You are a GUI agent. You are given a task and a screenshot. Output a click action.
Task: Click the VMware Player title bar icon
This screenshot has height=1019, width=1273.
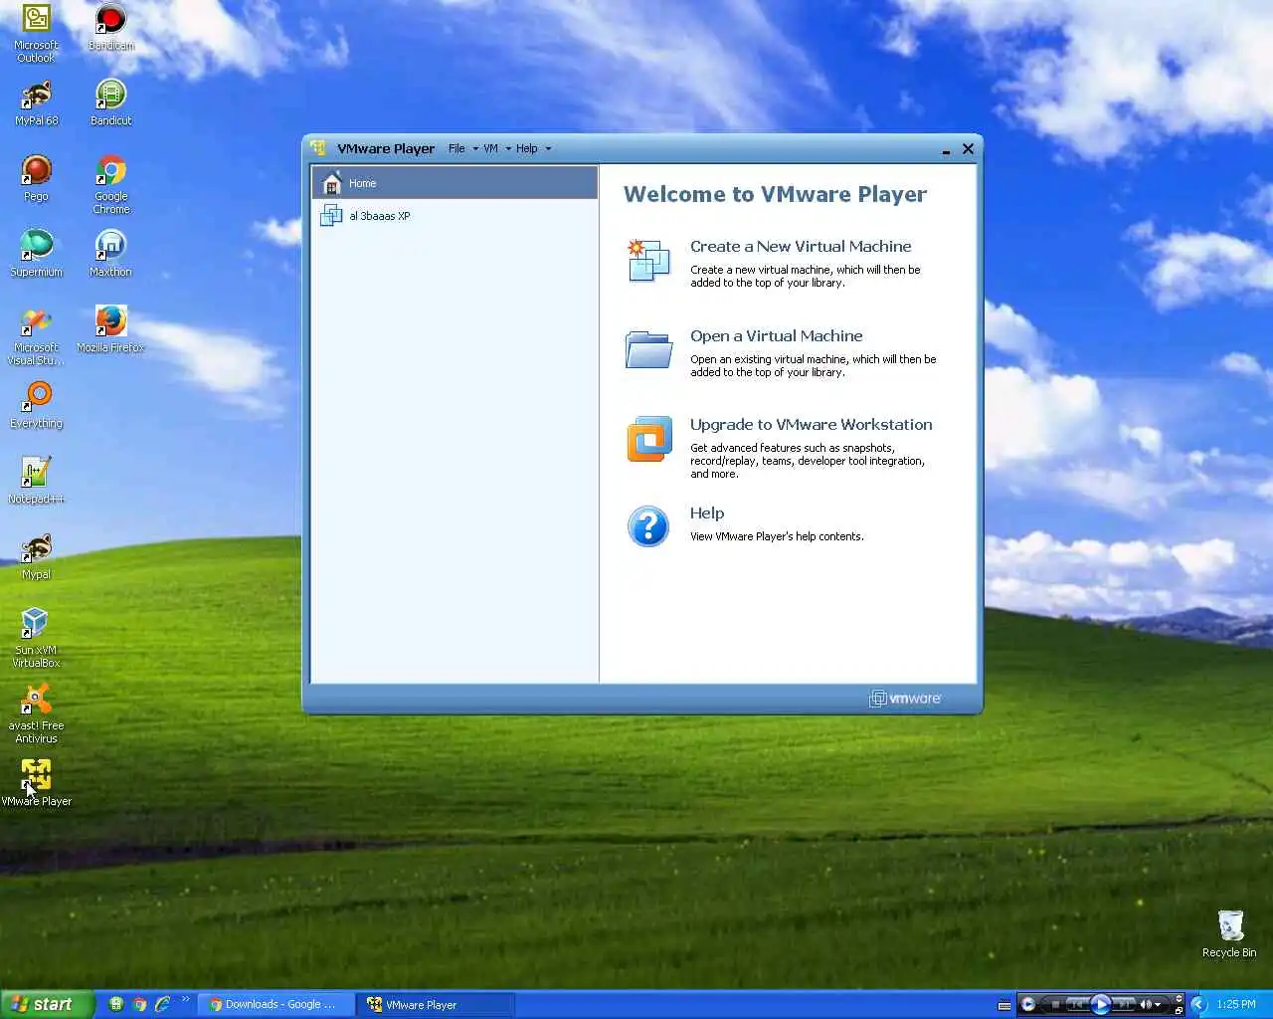click(318, 148)
